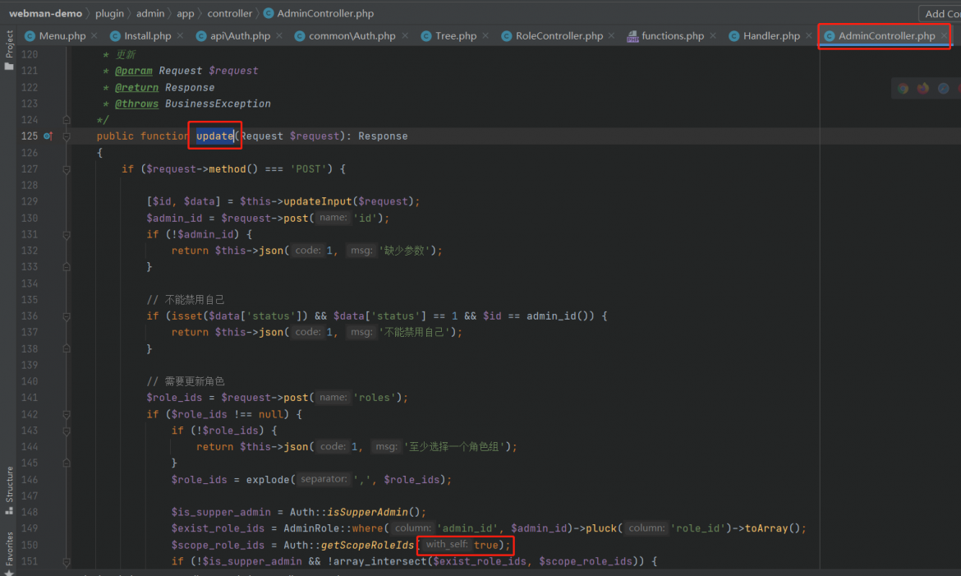Fold the status check block at line 136
The height and width of the screenshot is (576, 961).
tap(67, 316)
